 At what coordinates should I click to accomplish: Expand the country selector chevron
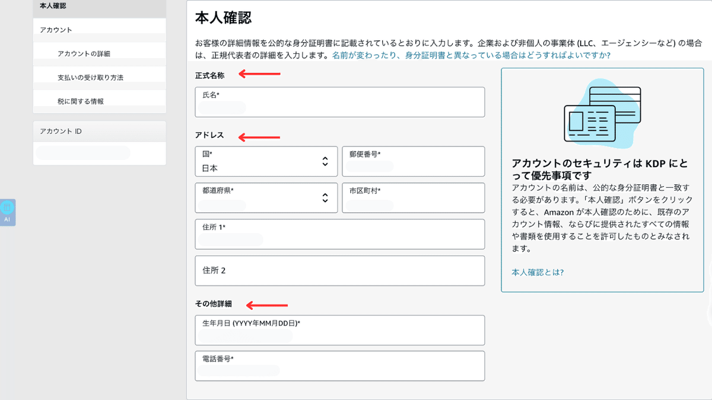point(325,161)
